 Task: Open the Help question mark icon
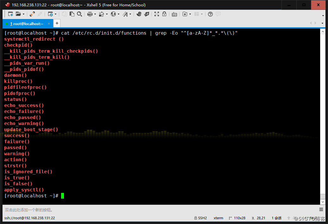tap(210, 14)
